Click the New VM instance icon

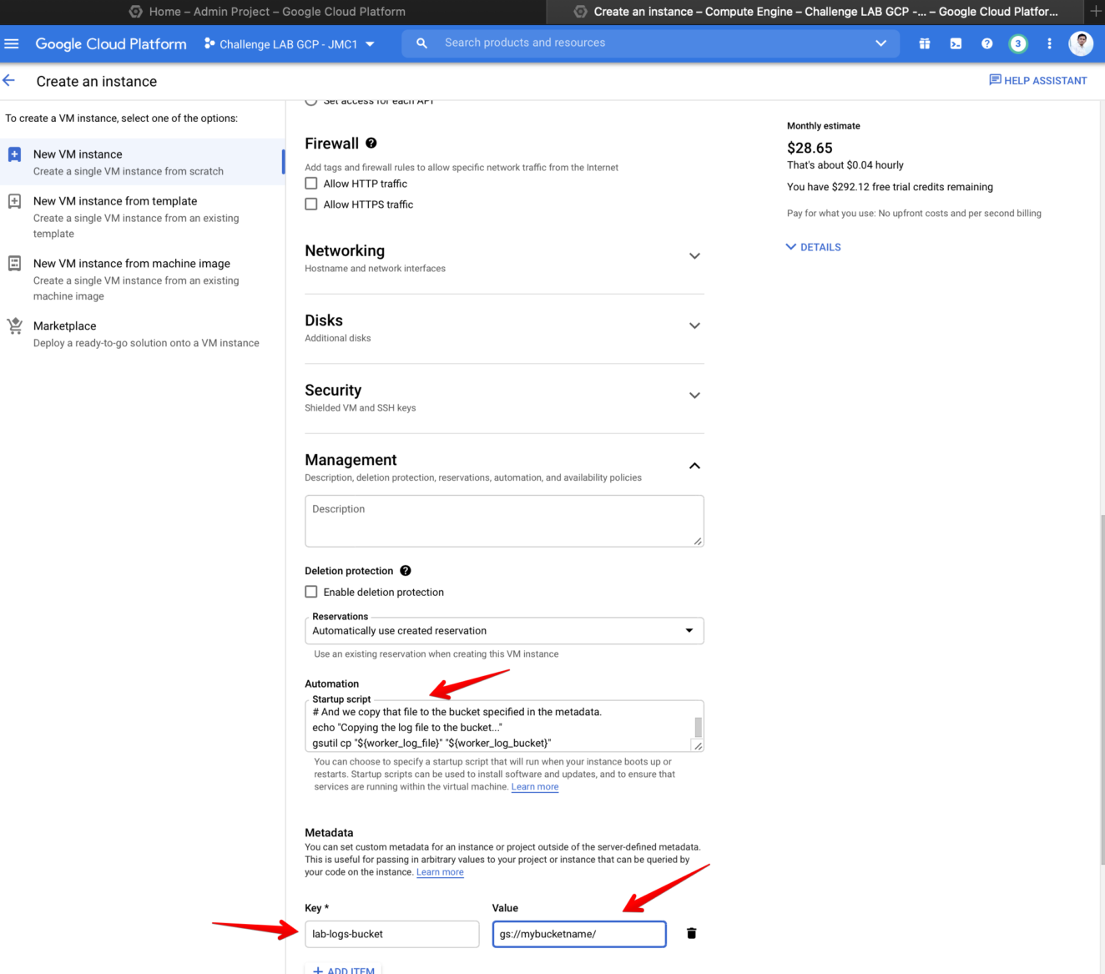tap(14, 154)
